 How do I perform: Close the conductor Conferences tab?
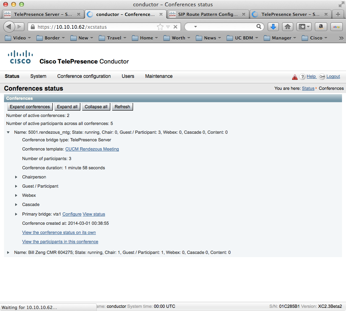[x=161, y=14]
